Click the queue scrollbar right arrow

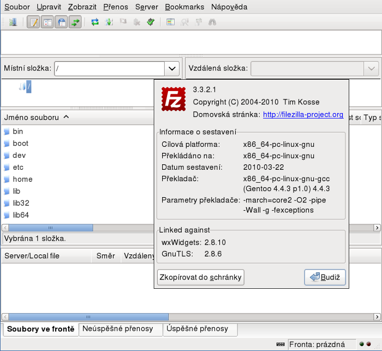(377, 317)
